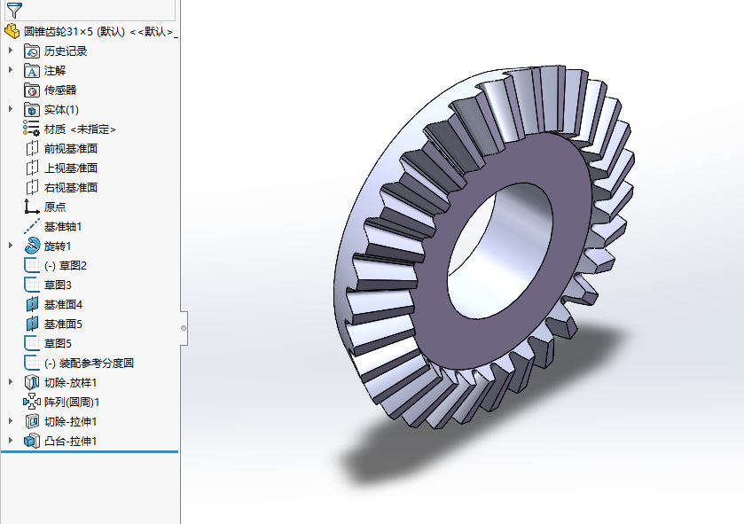Select the 阵列(圆周)1 label
The image size is (744, 524).
(72, 403)
